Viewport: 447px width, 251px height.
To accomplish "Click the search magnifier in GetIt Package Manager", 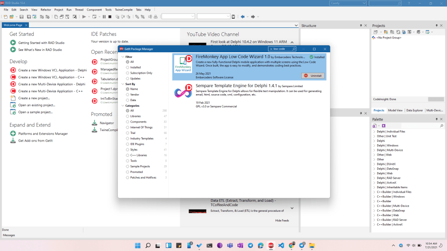I will click(x=294, y=49).
